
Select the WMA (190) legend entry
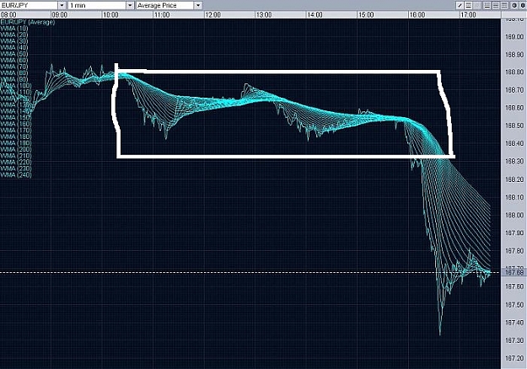pos(16,143)
